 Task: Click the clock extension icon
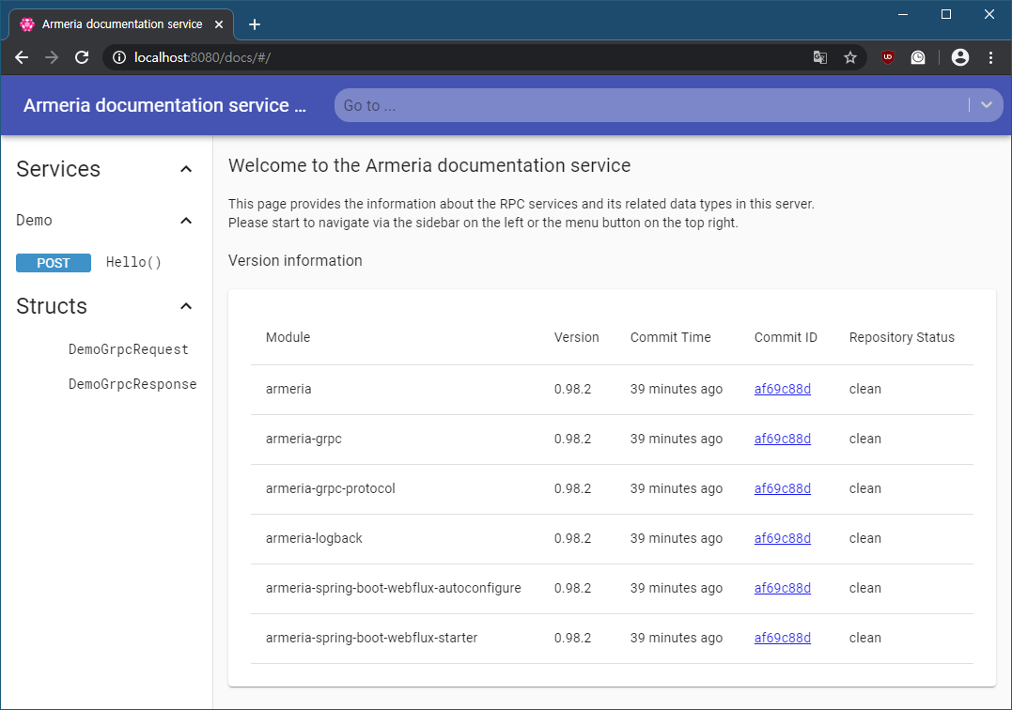pos(918,57)
